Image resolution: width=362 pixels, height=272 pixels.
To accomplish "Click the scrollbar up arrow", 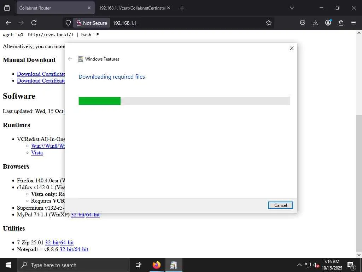I will (359, 33).
